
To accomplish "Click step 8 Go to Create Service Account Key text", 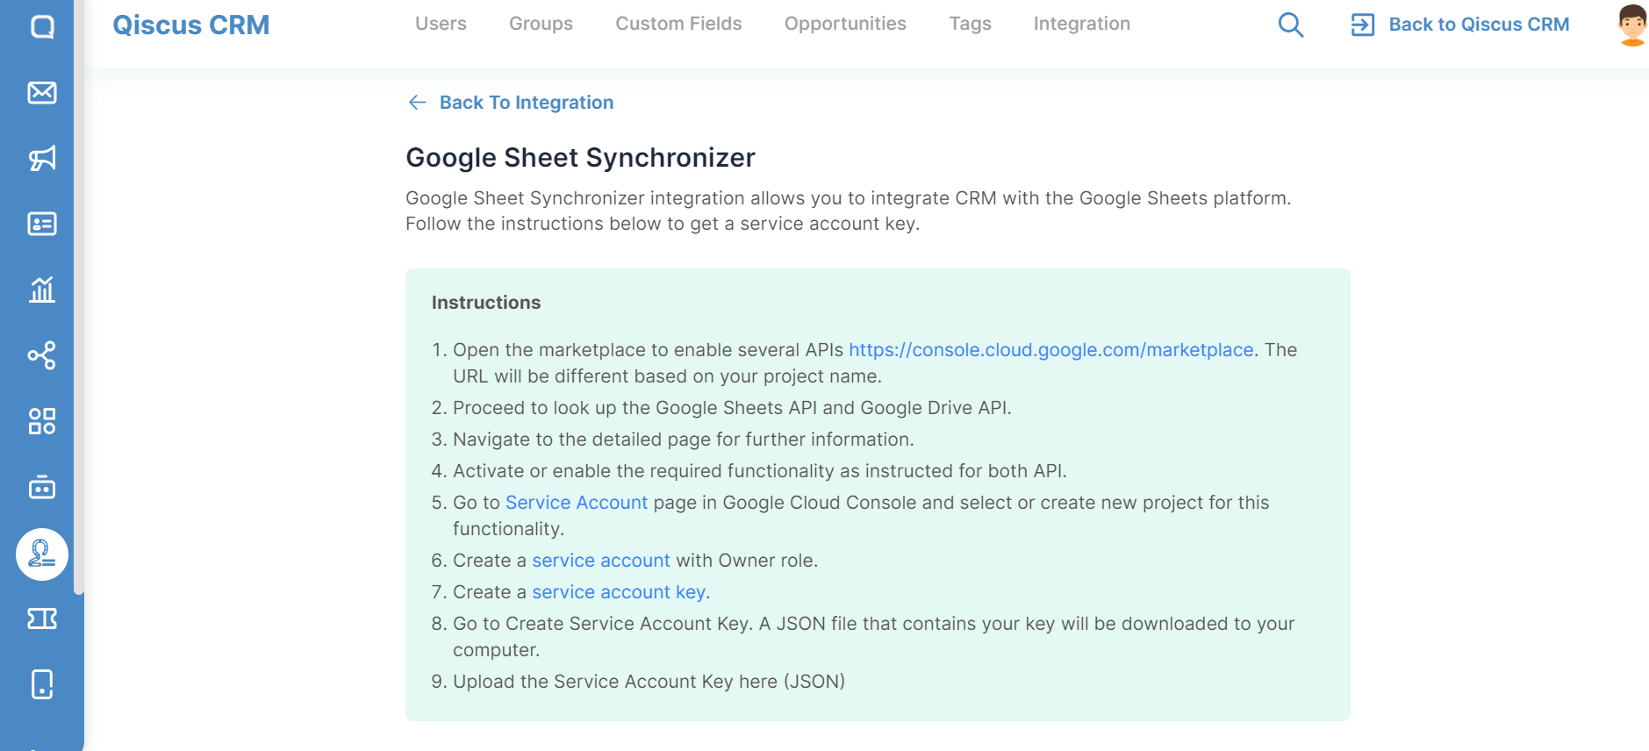I will pyautogui.click(x=873, y=637).
